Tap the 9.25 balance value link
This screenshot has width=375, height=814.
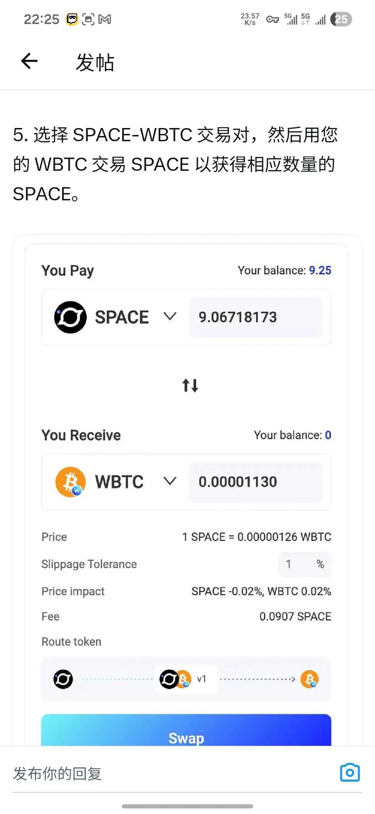(320, 270)
